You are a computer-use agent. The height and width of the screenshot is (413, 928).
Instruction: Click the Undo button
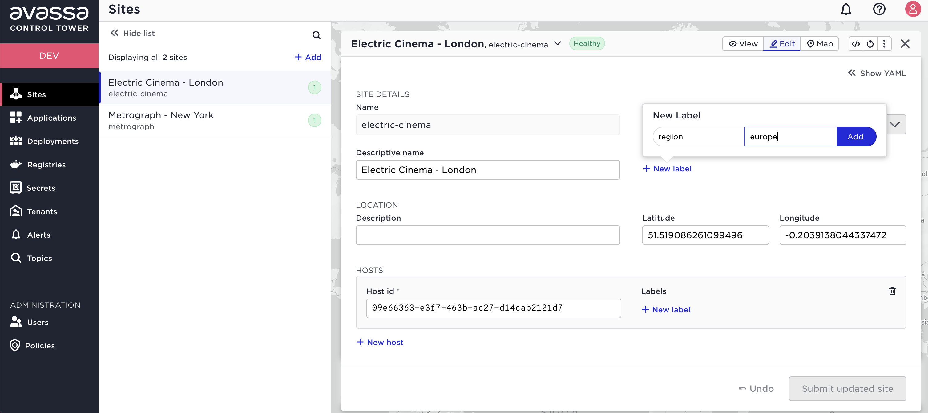point(756,389)
